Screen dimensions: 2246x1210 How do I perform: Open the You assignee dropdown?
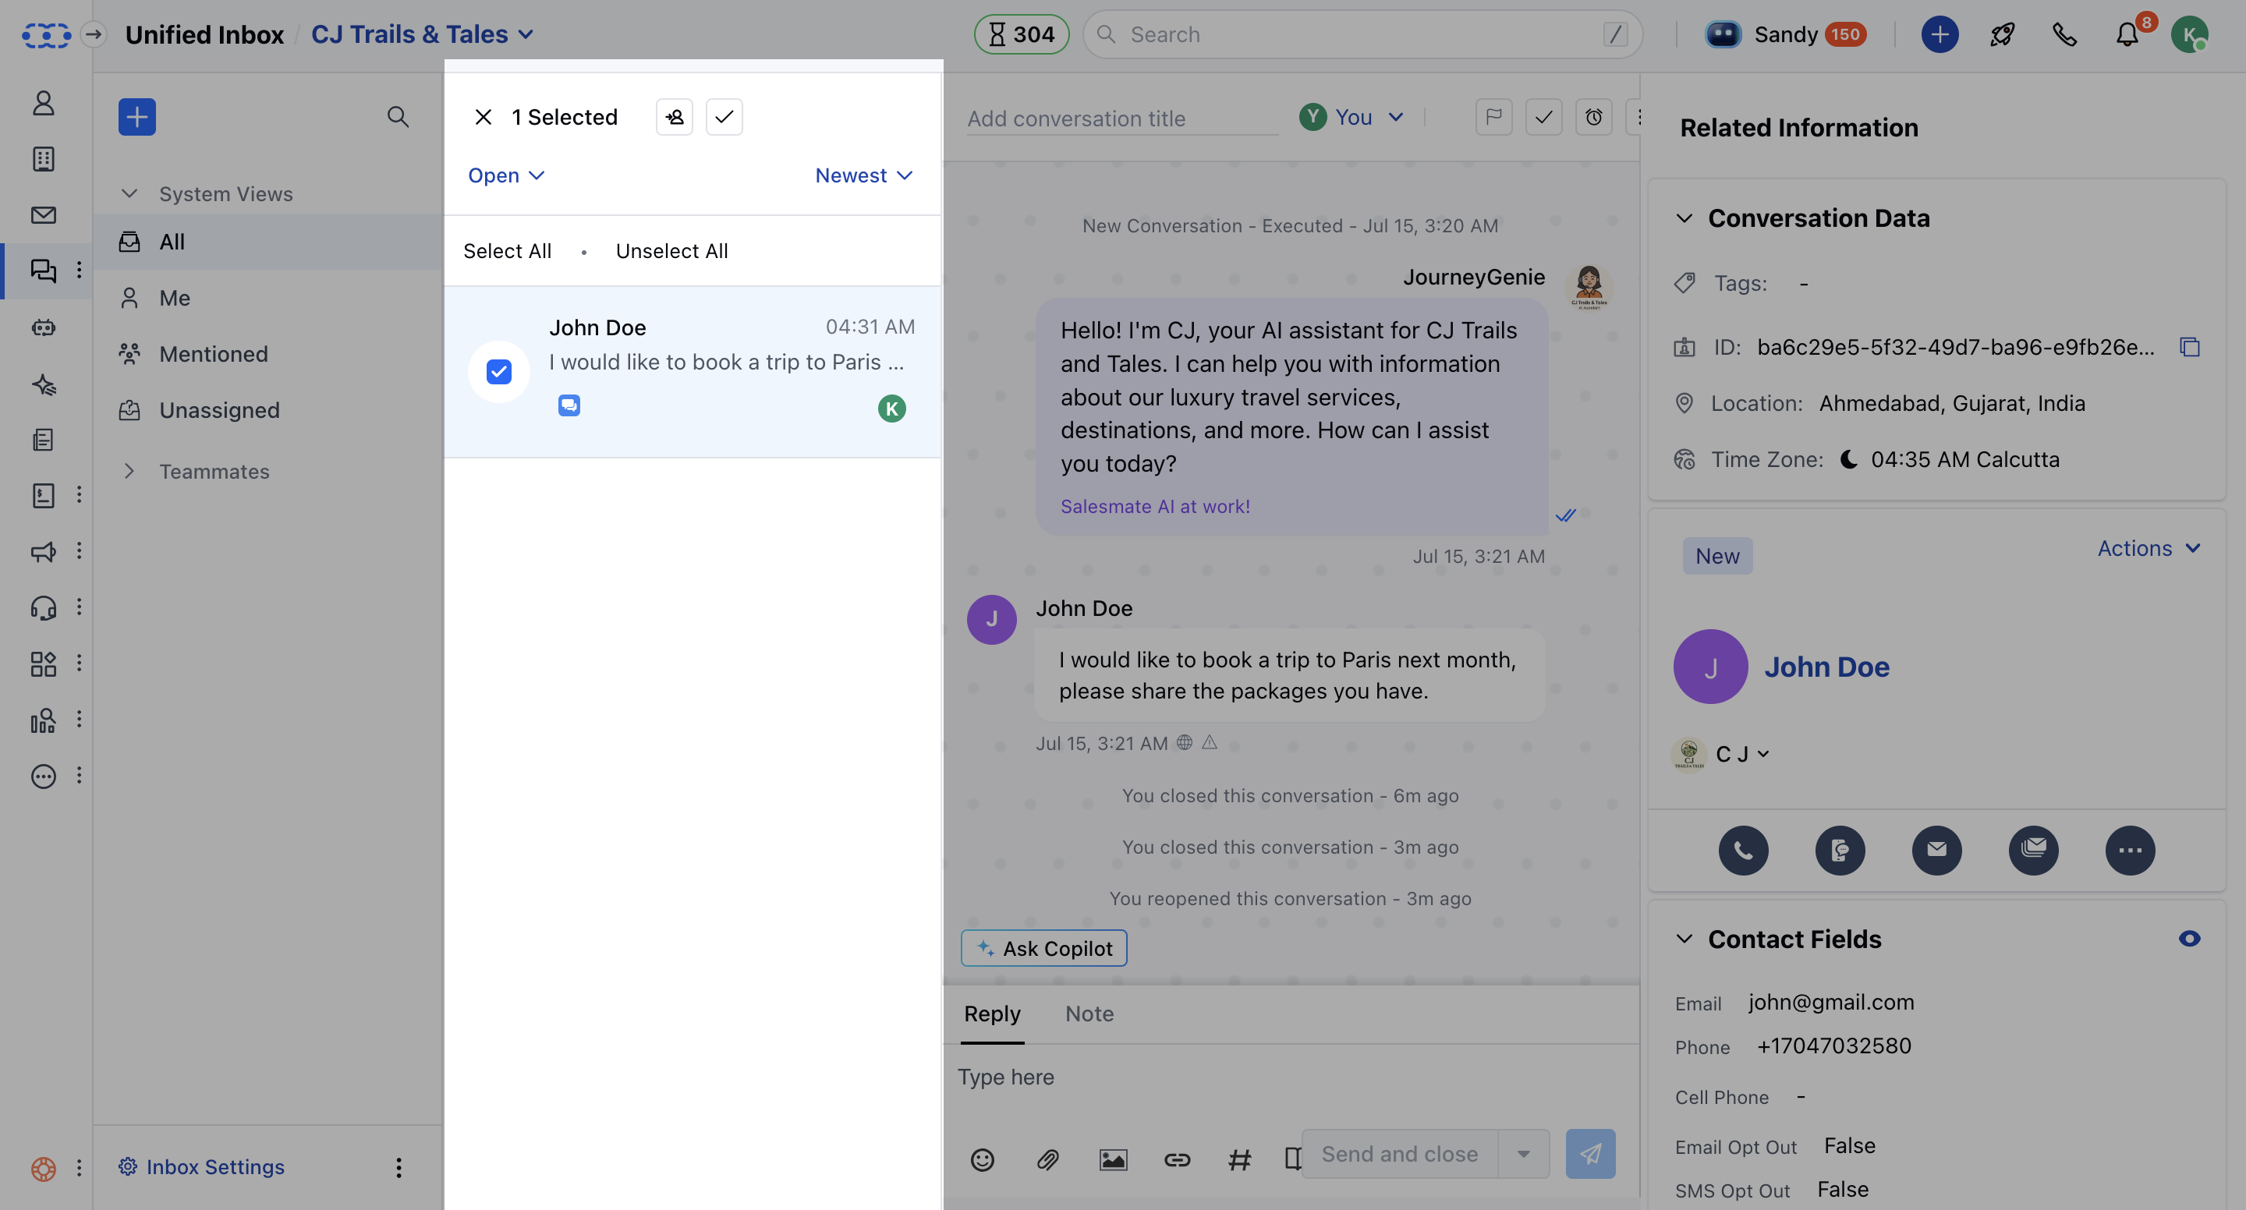(1351, 117)
